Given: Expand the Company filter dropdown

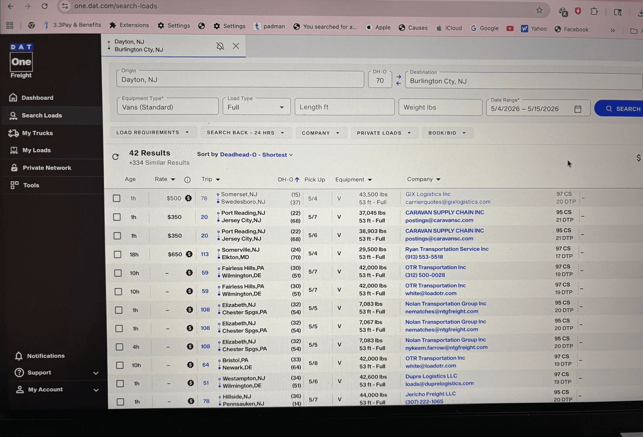Looking at the screenshot, I should click(x=320, y=133).
